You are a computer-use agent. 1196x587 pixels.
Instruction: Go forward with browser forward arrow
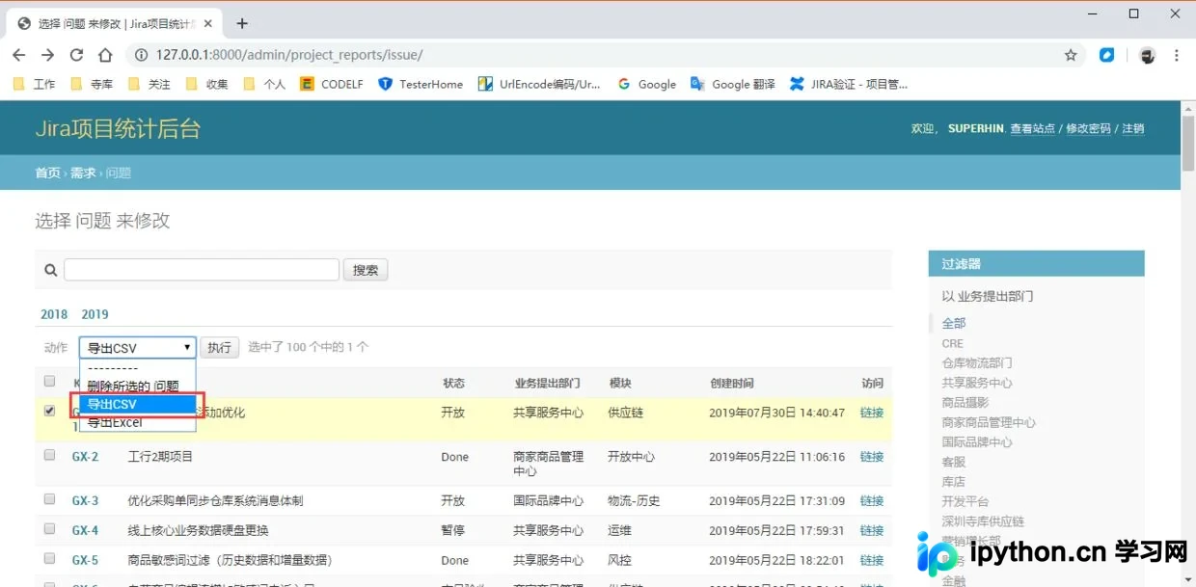point(48,55)
